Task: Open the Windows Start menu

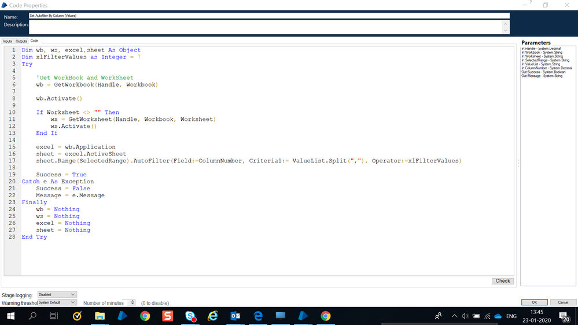Action: (x=10, y=316)
